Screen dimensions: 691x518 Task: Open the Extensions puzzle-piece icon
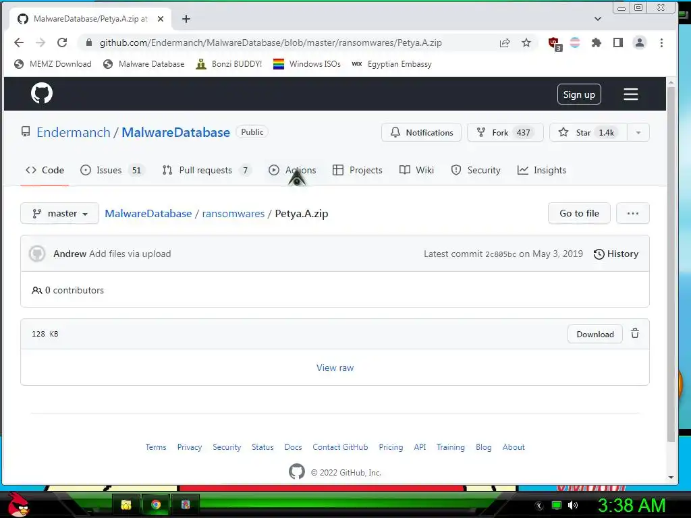tap(597, 42)
